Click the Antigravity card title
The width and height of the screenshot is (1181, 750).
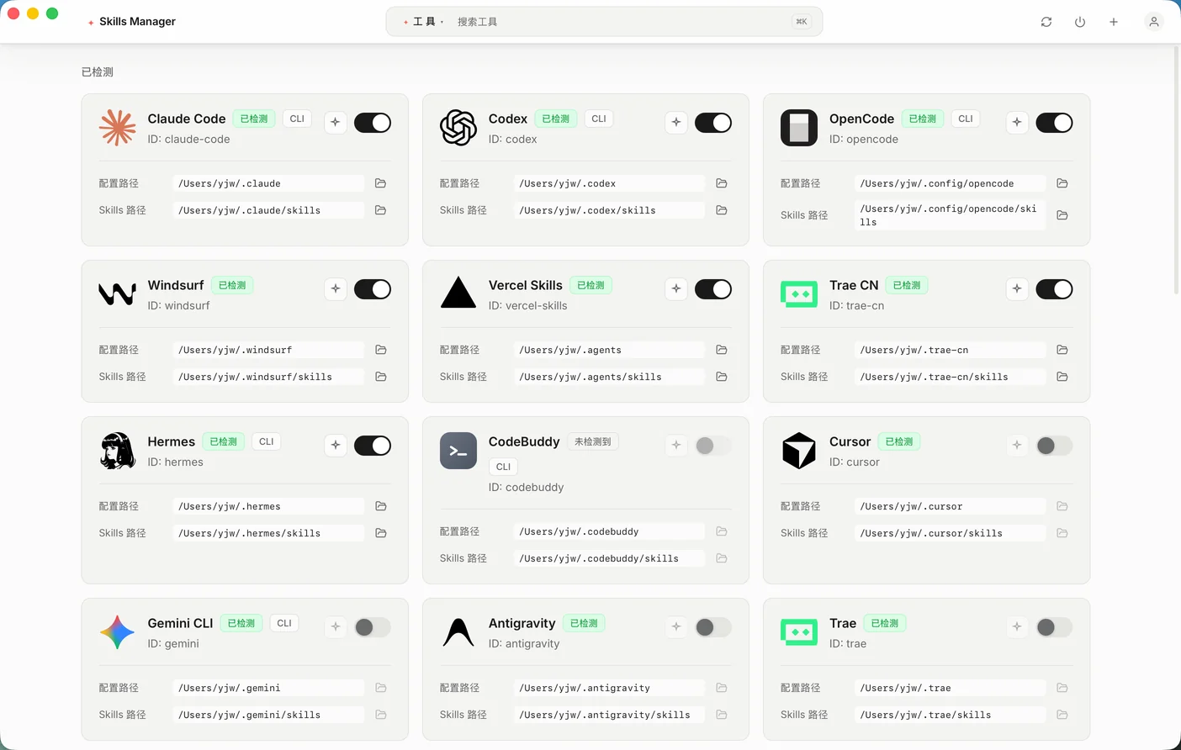click(x=522, y=623)
